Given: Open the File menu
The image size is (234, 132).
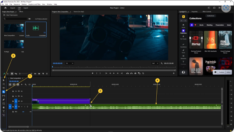Looking at the screenshot, I should coord(2,4).
